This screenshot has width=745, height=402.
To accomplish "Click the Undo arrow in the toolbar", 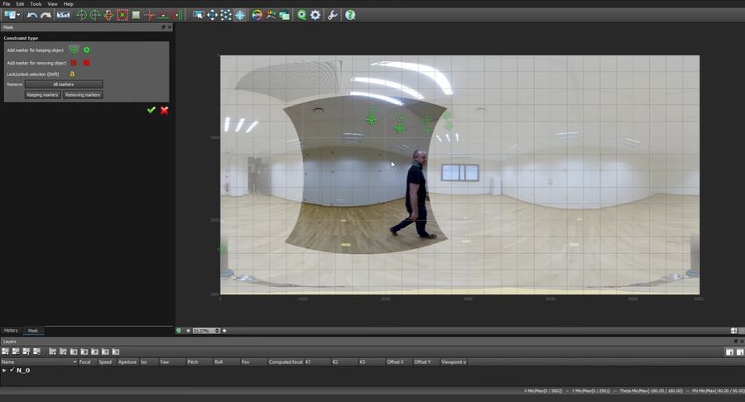I will click(x=31, y=15).
